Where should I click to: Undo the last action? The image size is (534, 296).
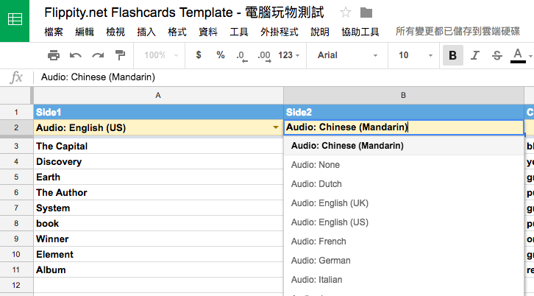pyautogui.click(x=75, y=55)
